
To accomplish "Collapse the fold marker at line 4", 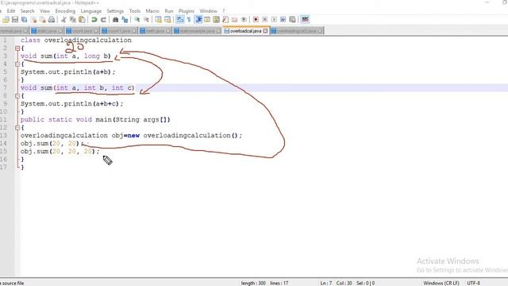I will click(x=17, y=64).
